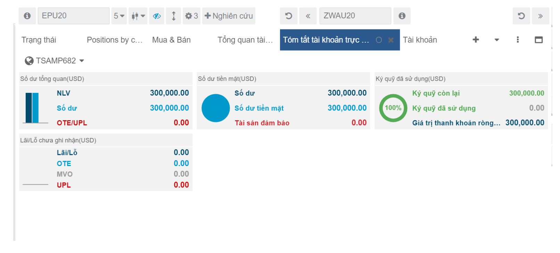The width and height of the screenshot is (560, 253).
Task: Click the vertical up-down arrow icon
Action: point(173,16)
